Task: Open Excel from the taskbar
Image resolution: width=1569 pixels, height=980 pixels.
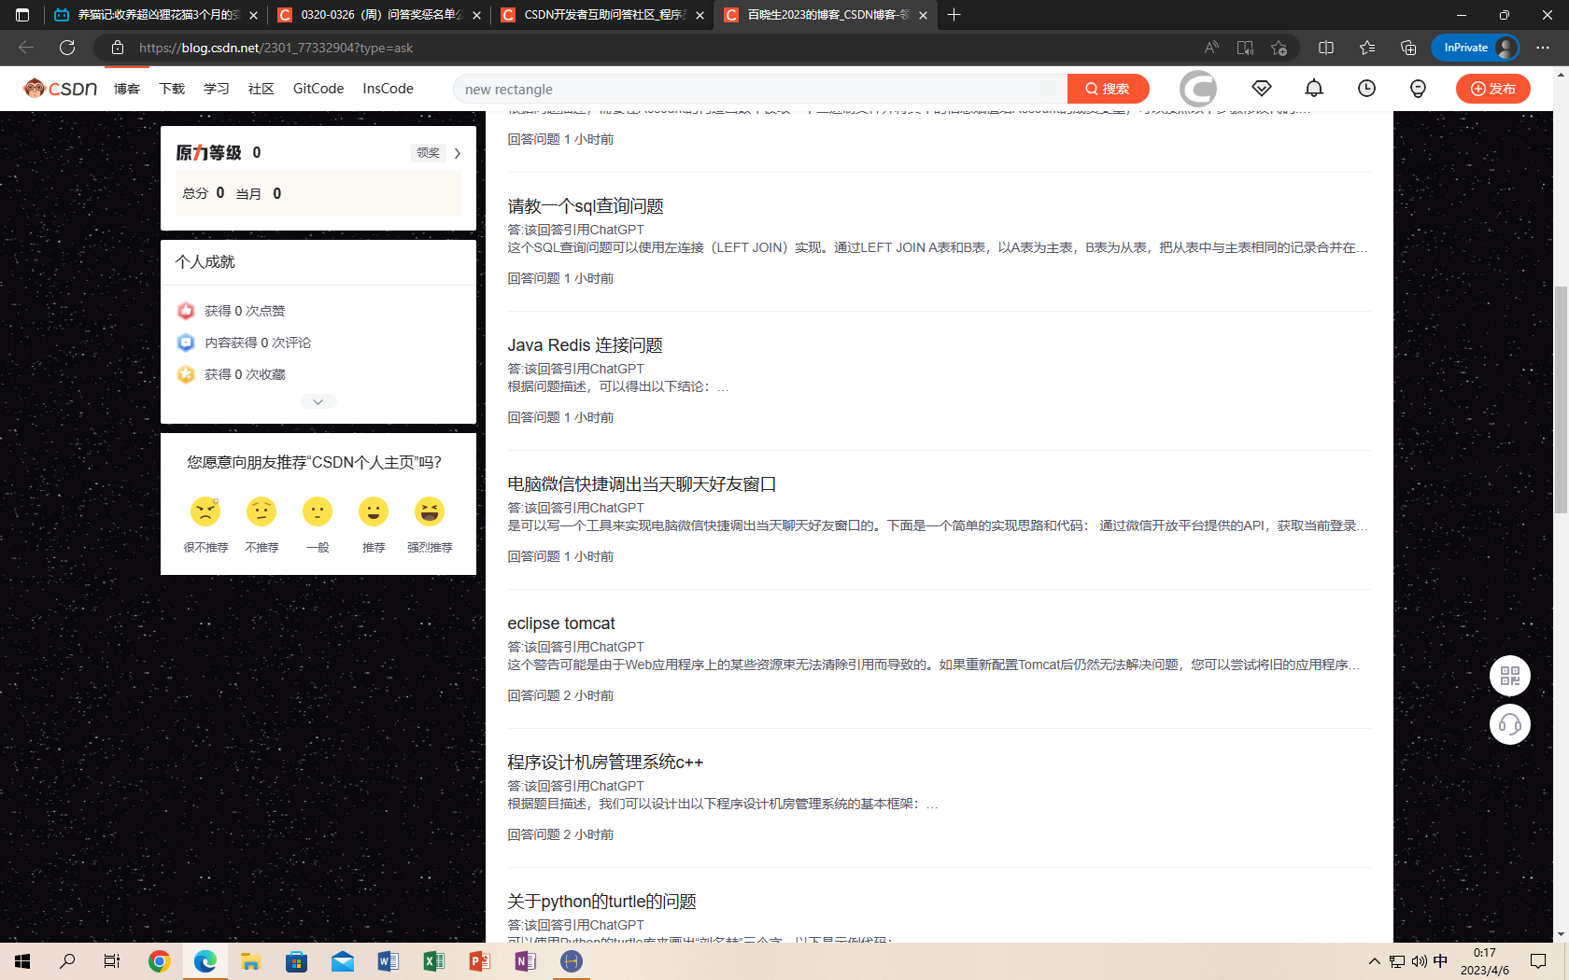Action: 433,961
